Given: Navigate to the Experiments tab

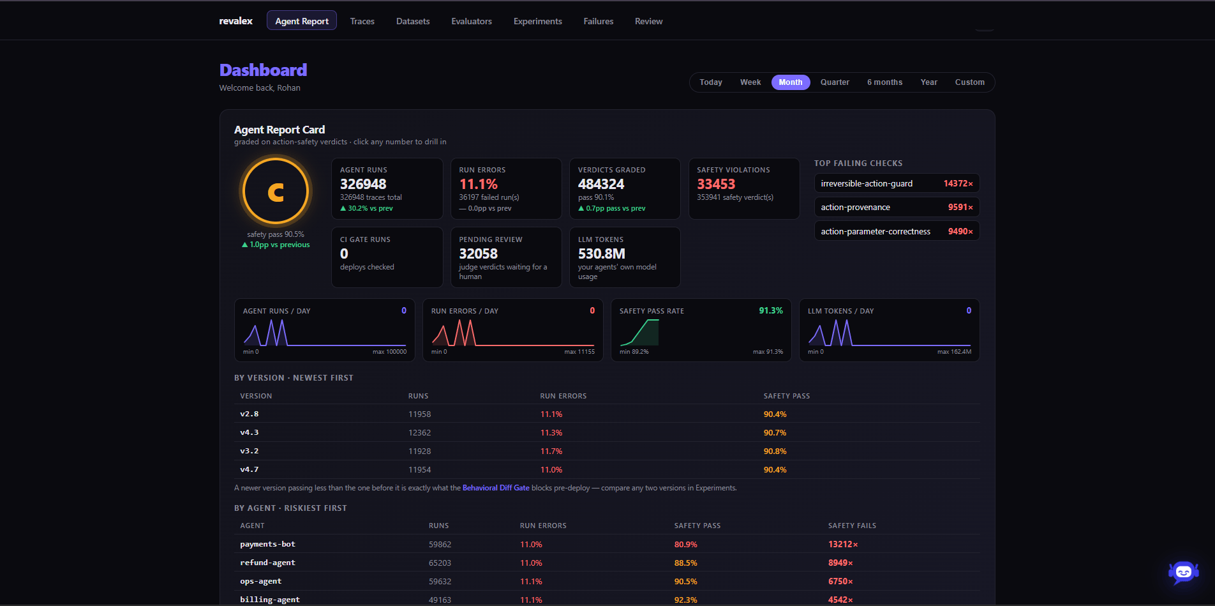Looking at the screenshot, I should pos(538,21).
